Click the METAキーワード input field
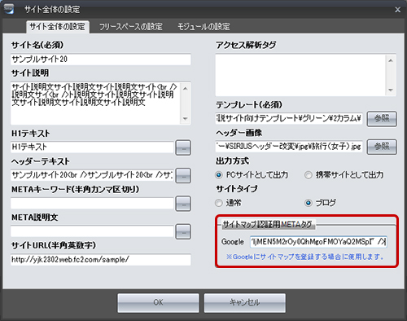Viewport: 407px width, 321px height. (92, 203)
